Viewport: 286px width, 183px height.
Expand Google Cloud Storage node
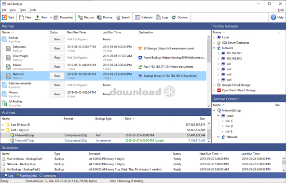[214, 85]
